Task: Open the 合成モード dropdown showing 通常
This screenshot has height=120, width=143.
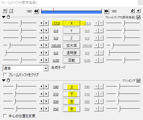Action: 26,68
